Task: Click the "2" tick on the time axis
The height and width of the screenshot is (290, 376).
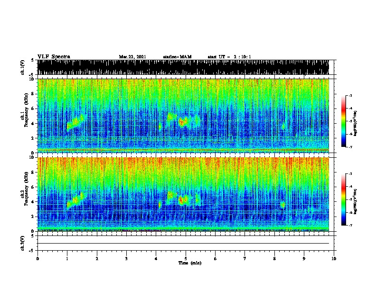Action: pyautogui.click(x=97, y=259)
